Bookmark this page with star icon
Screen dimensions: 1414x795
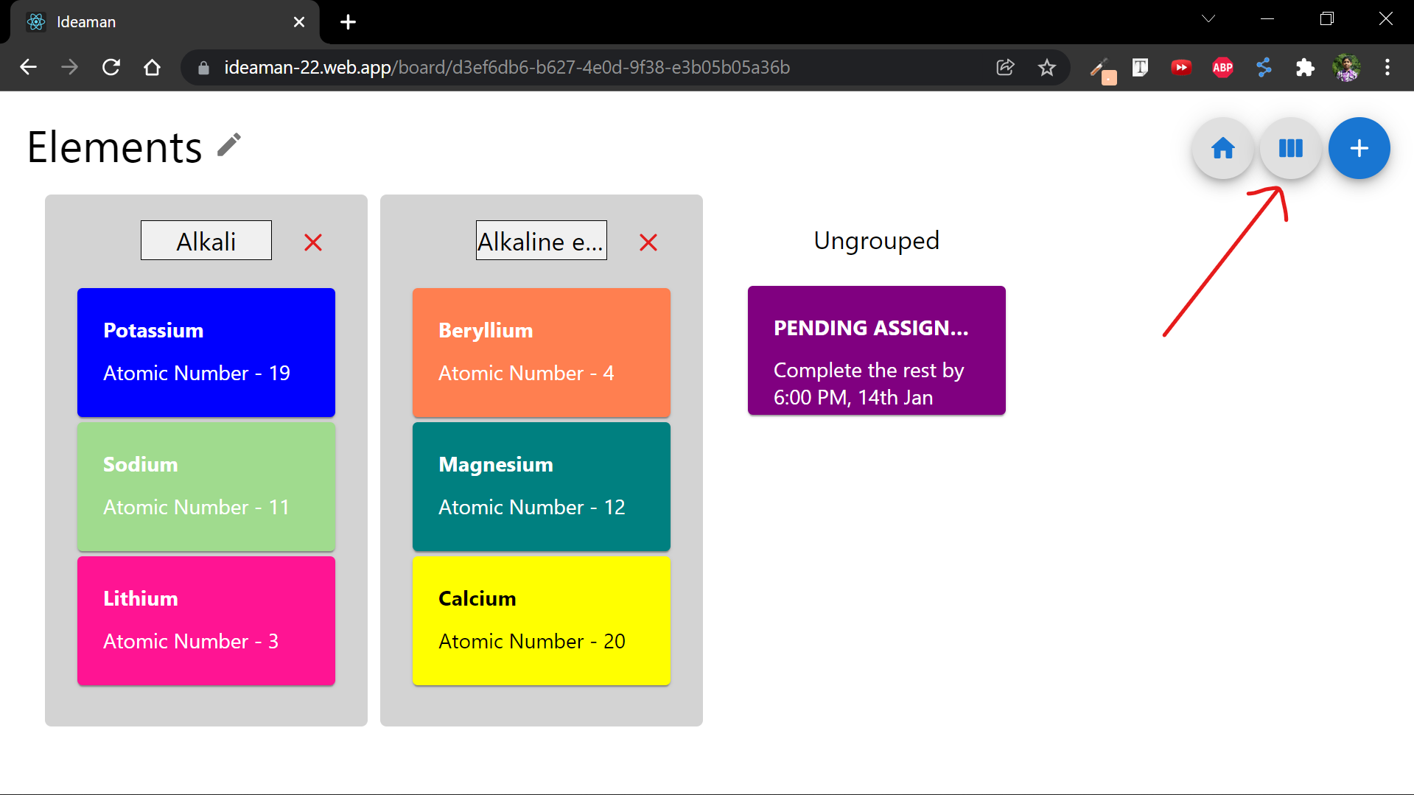click(1046, 67)
